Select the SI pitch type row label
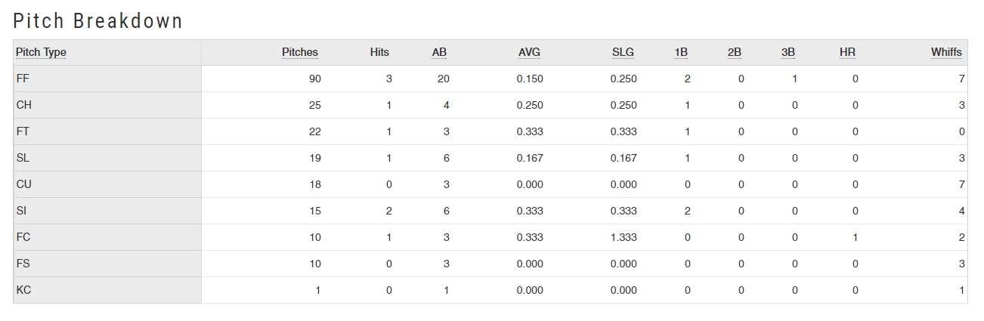The width and height of the screenshot is (984, 321). 107,211
